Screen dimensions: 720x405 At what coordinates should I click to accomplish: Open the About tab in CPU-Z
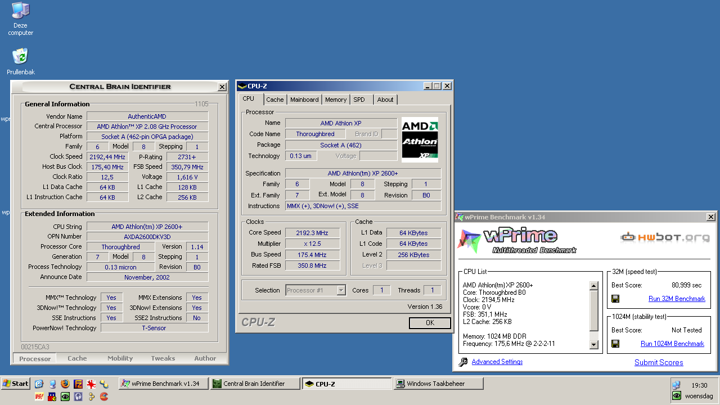[x=385, y=100]
